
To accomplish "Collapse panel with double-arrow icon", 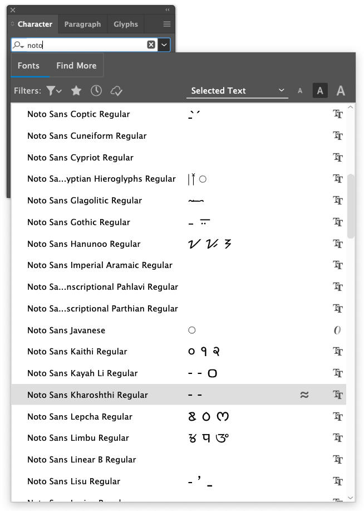I will coord(168,10).
